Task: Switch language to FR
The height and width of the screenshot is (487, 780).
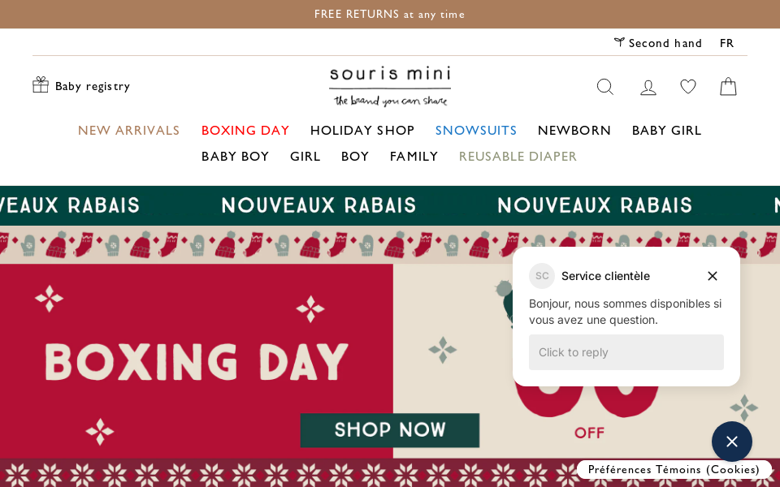Action: click(726, 43)
